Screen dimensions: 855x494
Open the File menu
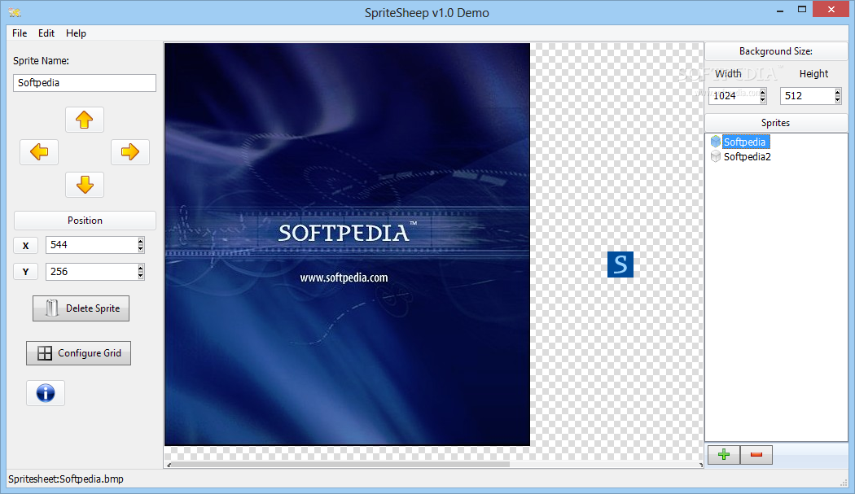pos(20,33)
